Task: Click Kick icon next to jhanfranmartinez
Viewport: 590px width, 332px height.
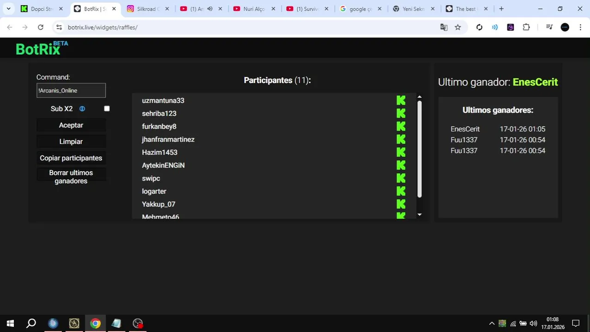Action: pos(401,139)
